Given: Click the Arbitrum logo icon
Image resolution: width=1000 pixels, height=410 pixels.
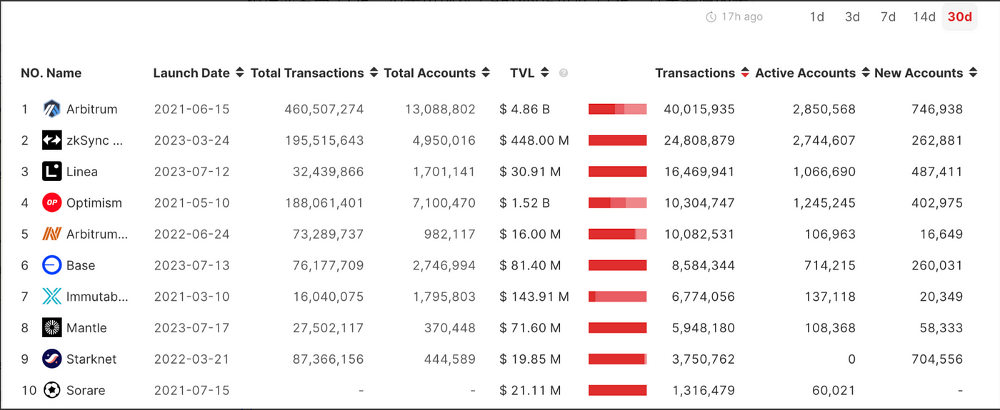Looking at the screenshot, I should pos(51,109).
